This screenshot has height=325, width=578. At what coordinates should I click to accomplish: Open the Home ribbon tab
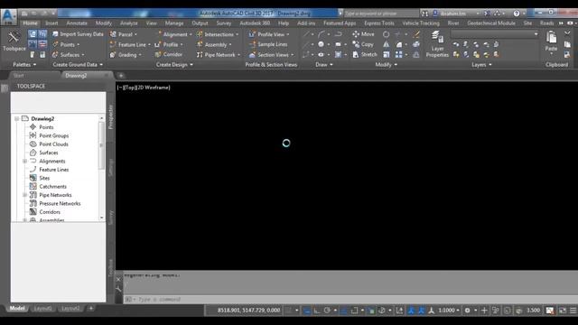[x=30, y=23]
